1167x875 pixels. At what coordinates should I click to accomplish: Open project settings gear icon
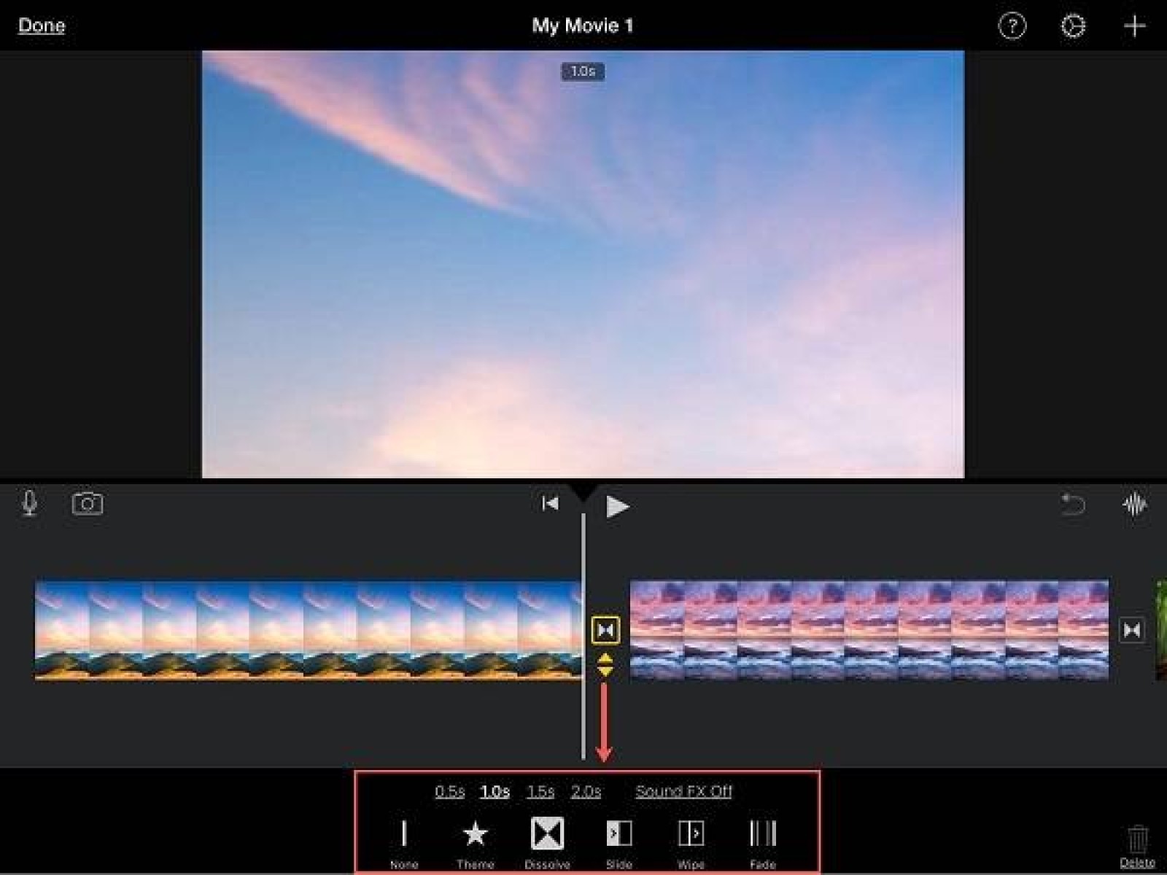[x=1073, y=26]
